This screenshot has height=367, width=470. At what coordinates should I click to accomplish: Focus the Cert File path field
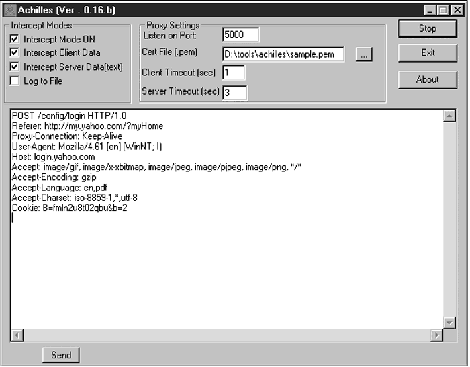coord(283,54)
